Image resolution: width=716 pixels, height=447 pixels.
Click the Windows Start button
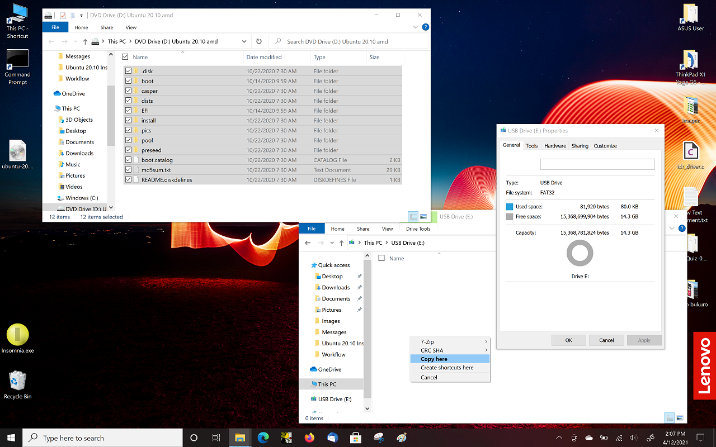pyautogui.click(x=11, y=438)
